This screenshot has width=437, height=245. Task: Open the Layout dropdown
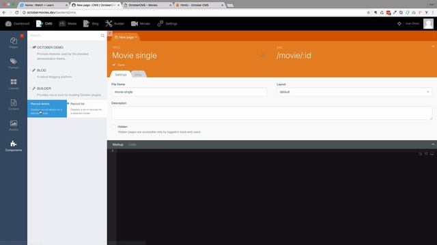click(354, 92)
